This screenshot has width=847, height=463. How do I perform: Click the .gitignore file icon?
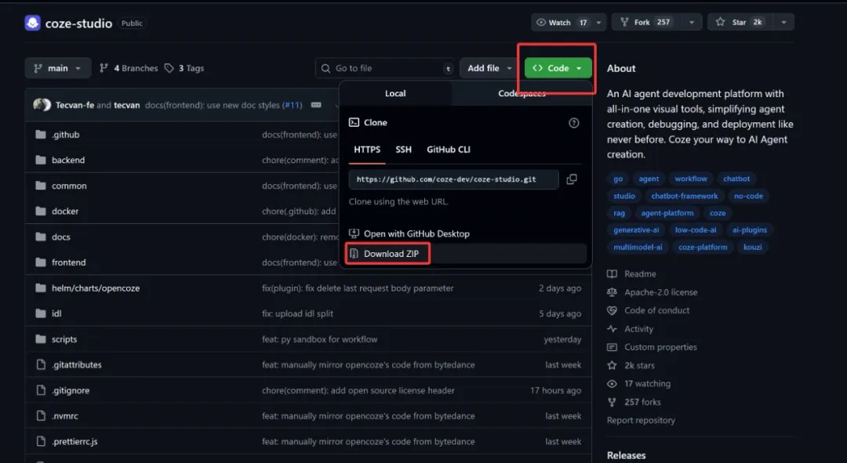41,390
